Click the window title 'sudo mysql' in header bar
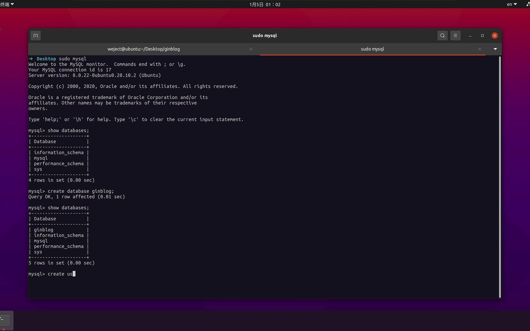The height and width of the screenshot is (331, 530). [x=265, y=36]
